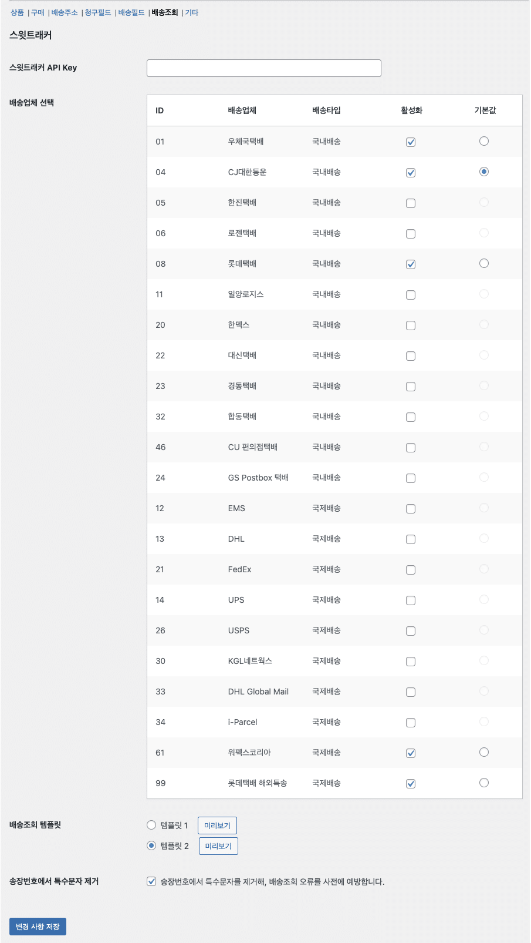Enable the DHL 활성화 checkbox
The image size is (531, 943).
pyautogui.click(x=411, y=539)
